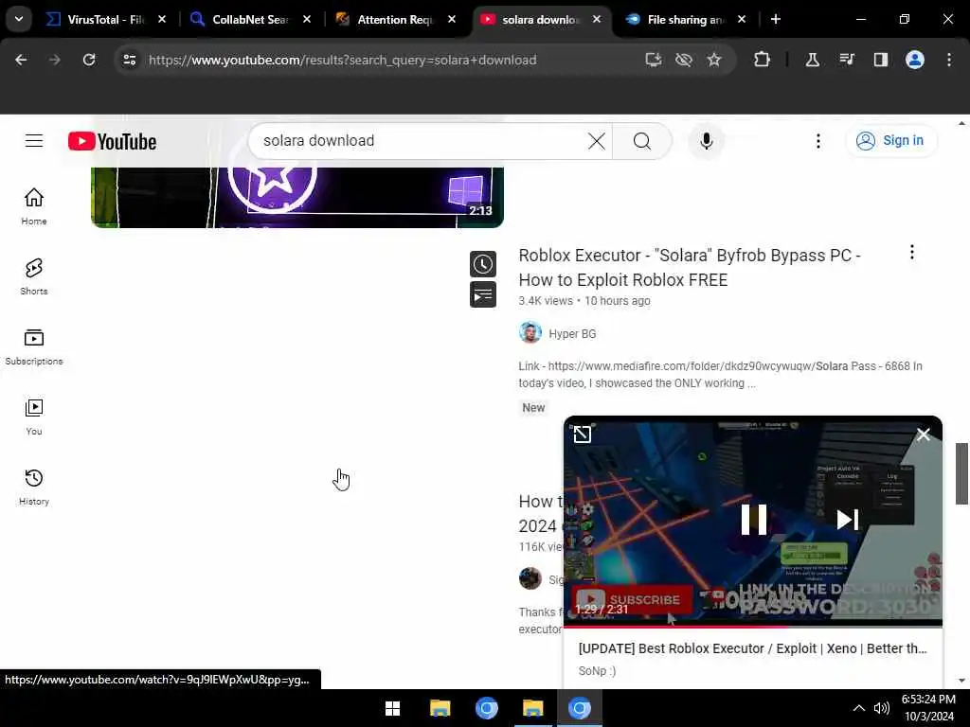Open the video thumbnail showing 2:13

pos(296,197)
